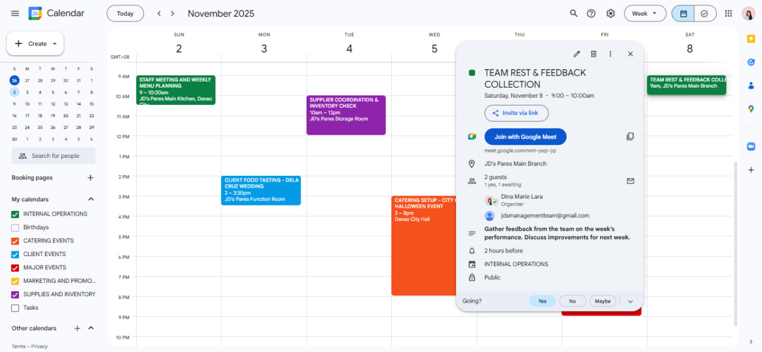Select date 15 in mini calendar
This screenshot has height=352, width=762.
tap(91, 104)
